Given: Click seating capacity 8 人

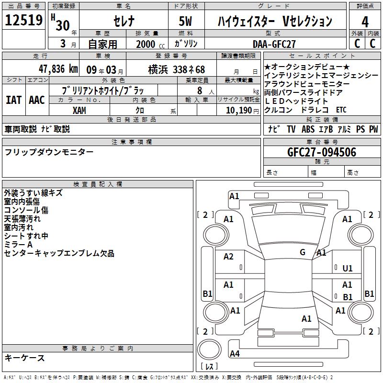Looking at the screenshot, I should tap(205, 91).
